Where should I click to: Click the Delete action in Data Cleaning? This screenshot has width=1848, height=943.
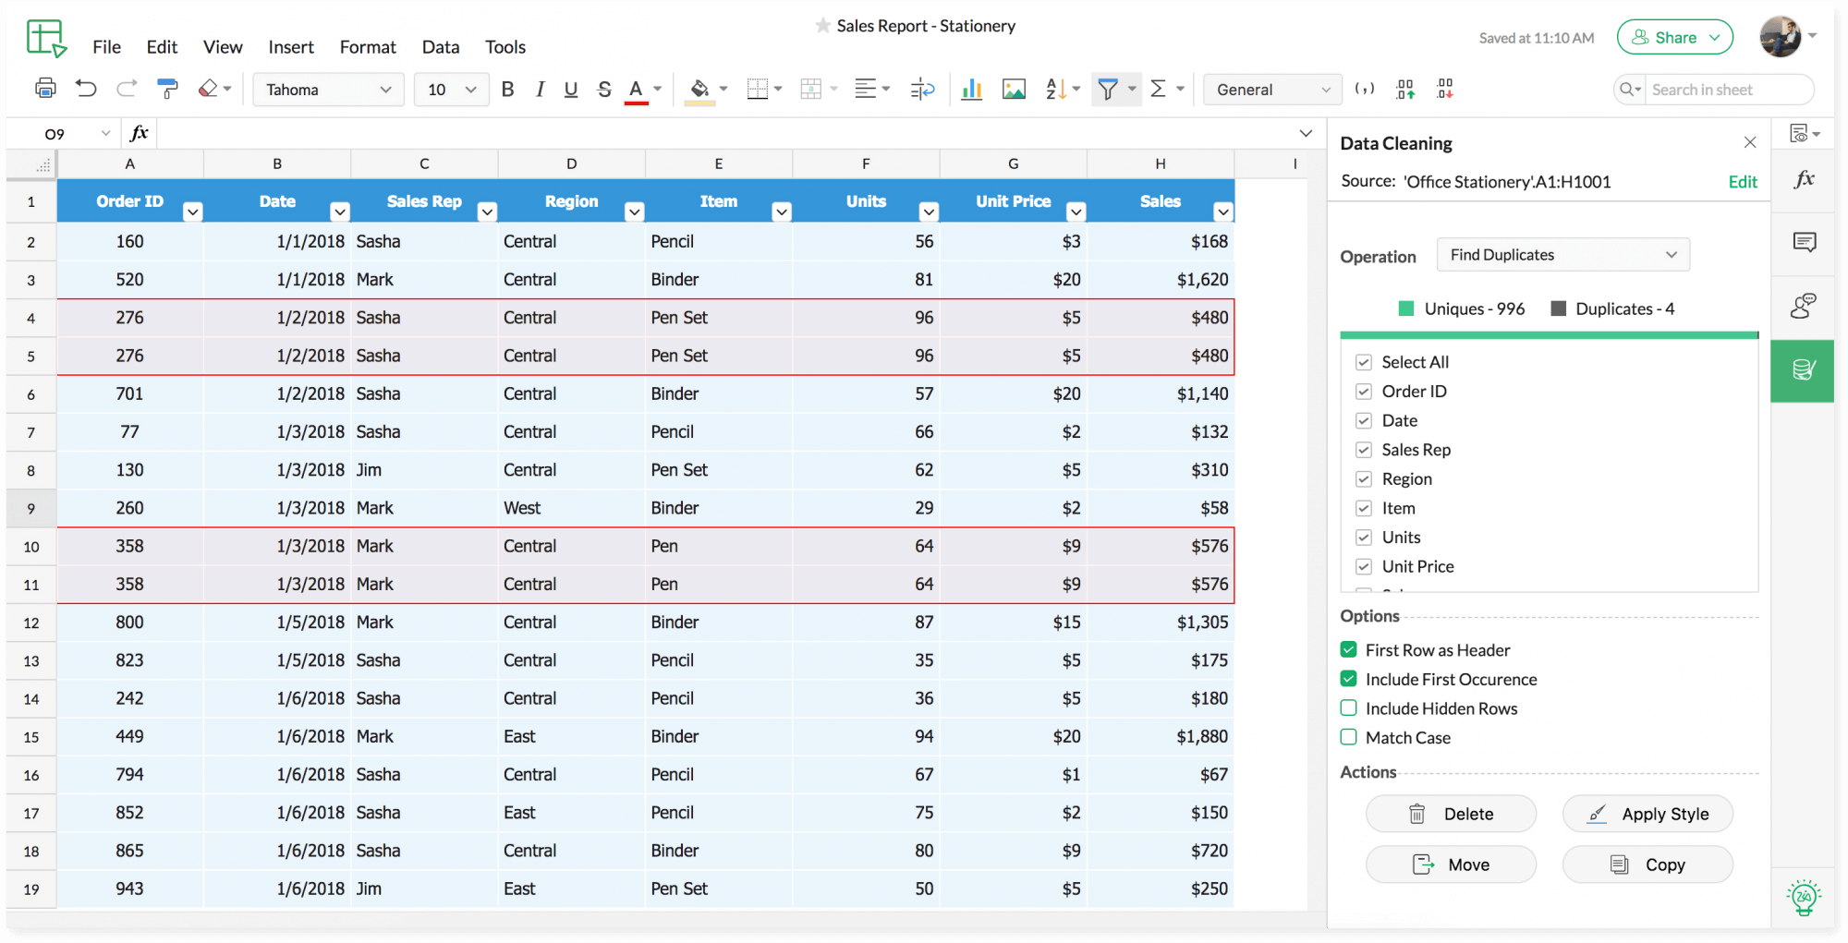pos(1451,814)
